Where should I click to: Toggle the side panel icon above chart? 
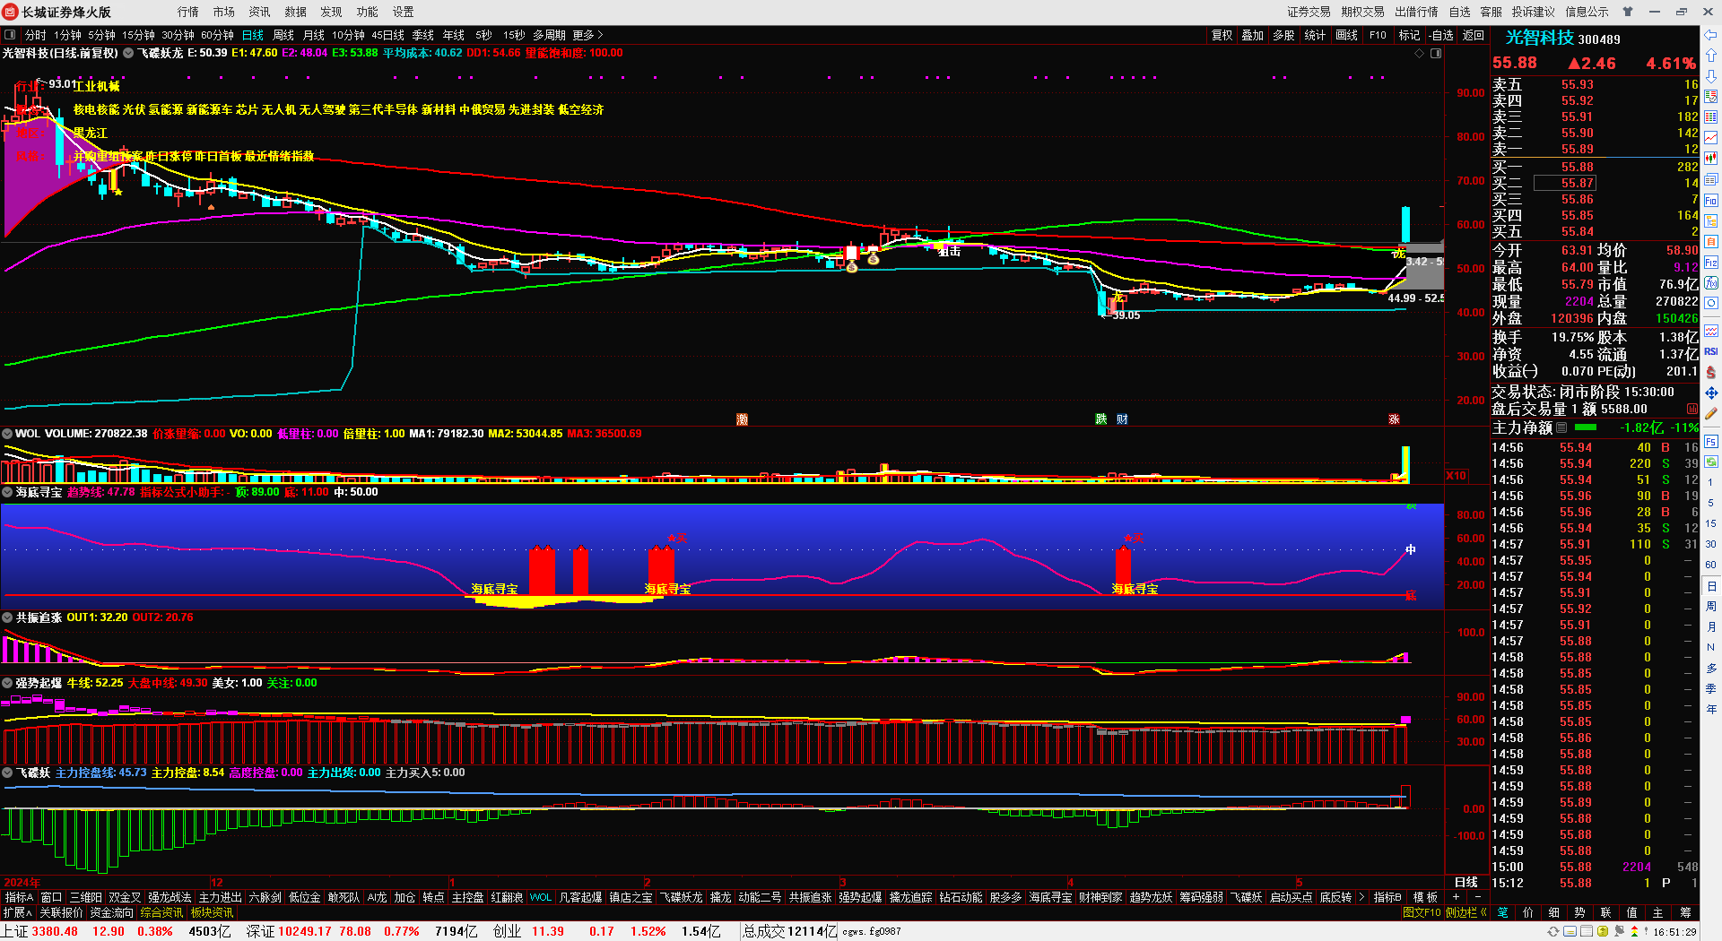pyautogui.click(x=1436, y=54)
